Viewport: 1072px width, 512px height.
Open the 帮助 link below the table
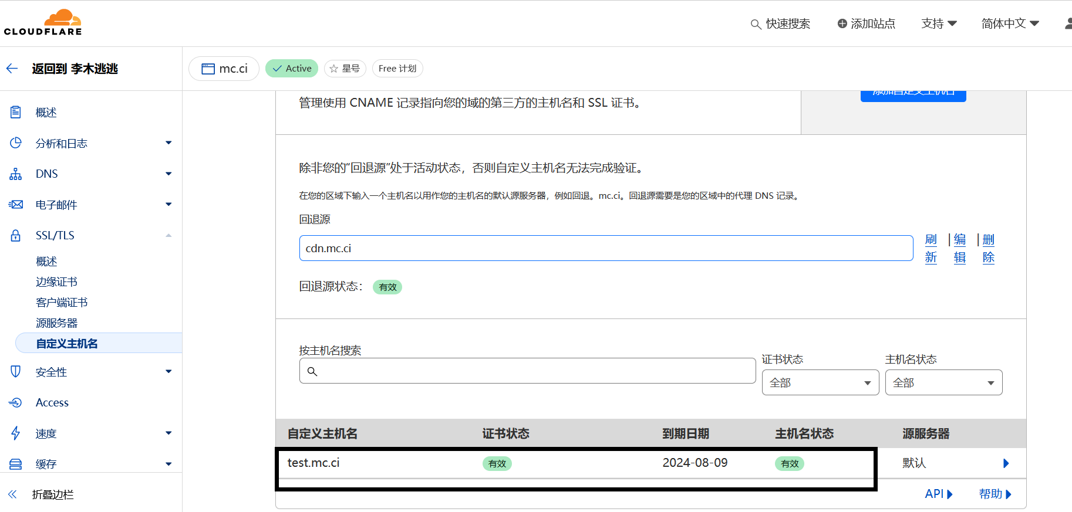pyautogui.click(x=995, y=494)
